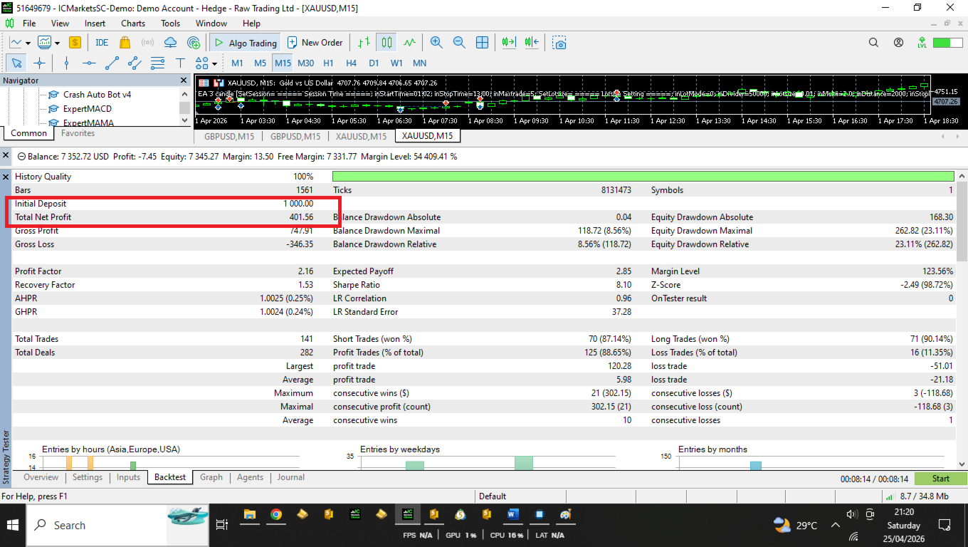The height and width of the screenshot is (547, 968).
Task: Open the Market shopping bag icon
Action: point(125,43)
